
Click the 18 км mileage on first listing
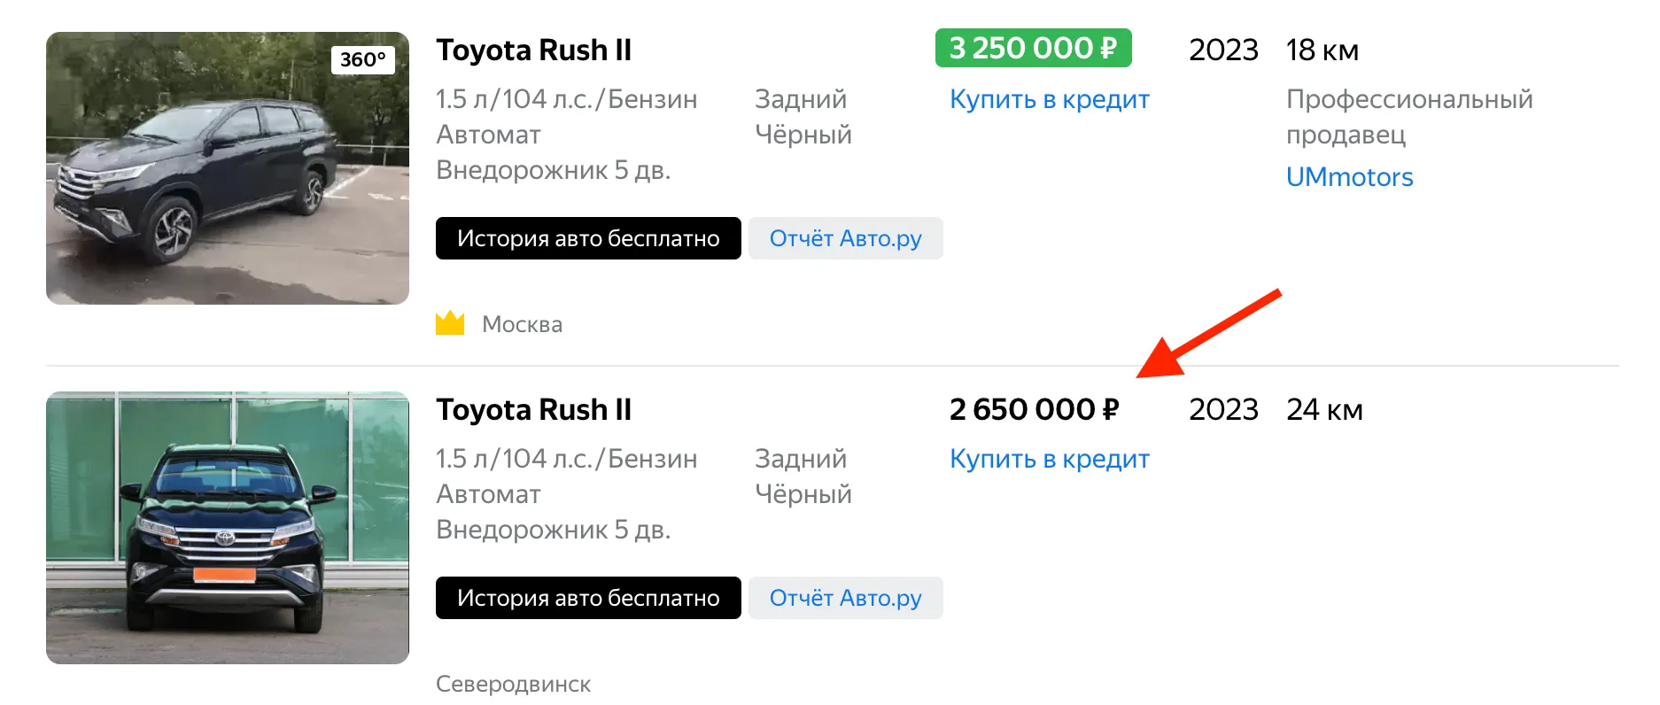coord(1322,50)
